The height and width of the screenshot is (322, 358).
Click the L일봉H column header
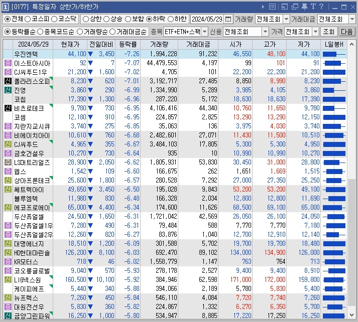(x=334, y=44)
